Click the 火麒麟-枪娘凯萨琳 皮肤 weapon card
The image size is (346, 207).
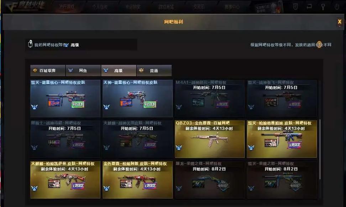point(65,180)
